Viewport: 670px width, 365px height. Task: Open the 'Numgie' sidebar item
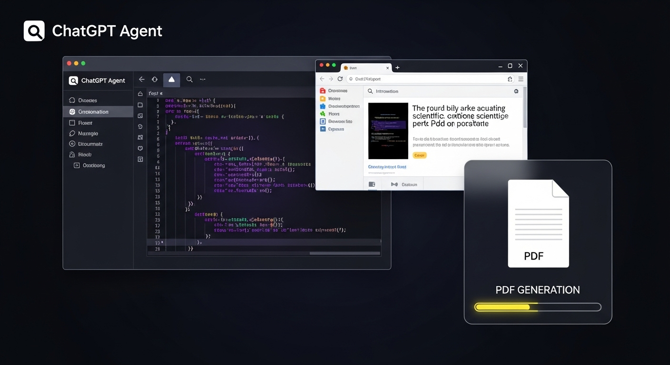[x=98, y=134]
